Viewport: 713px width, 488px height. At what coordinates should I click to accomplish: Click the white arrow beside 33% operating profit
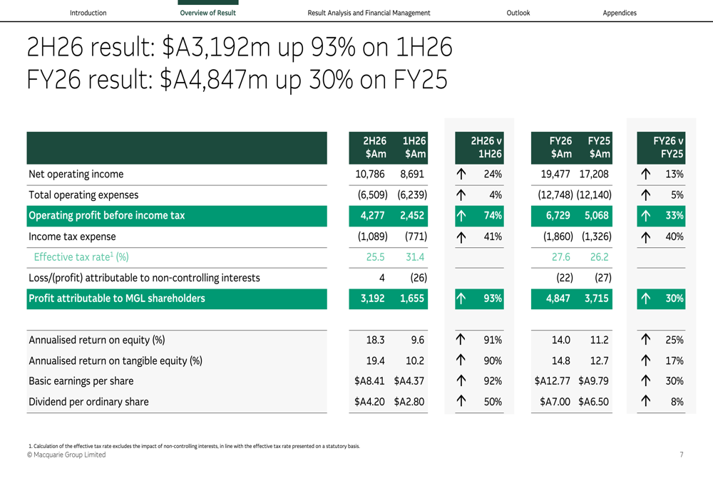(646, 216)
